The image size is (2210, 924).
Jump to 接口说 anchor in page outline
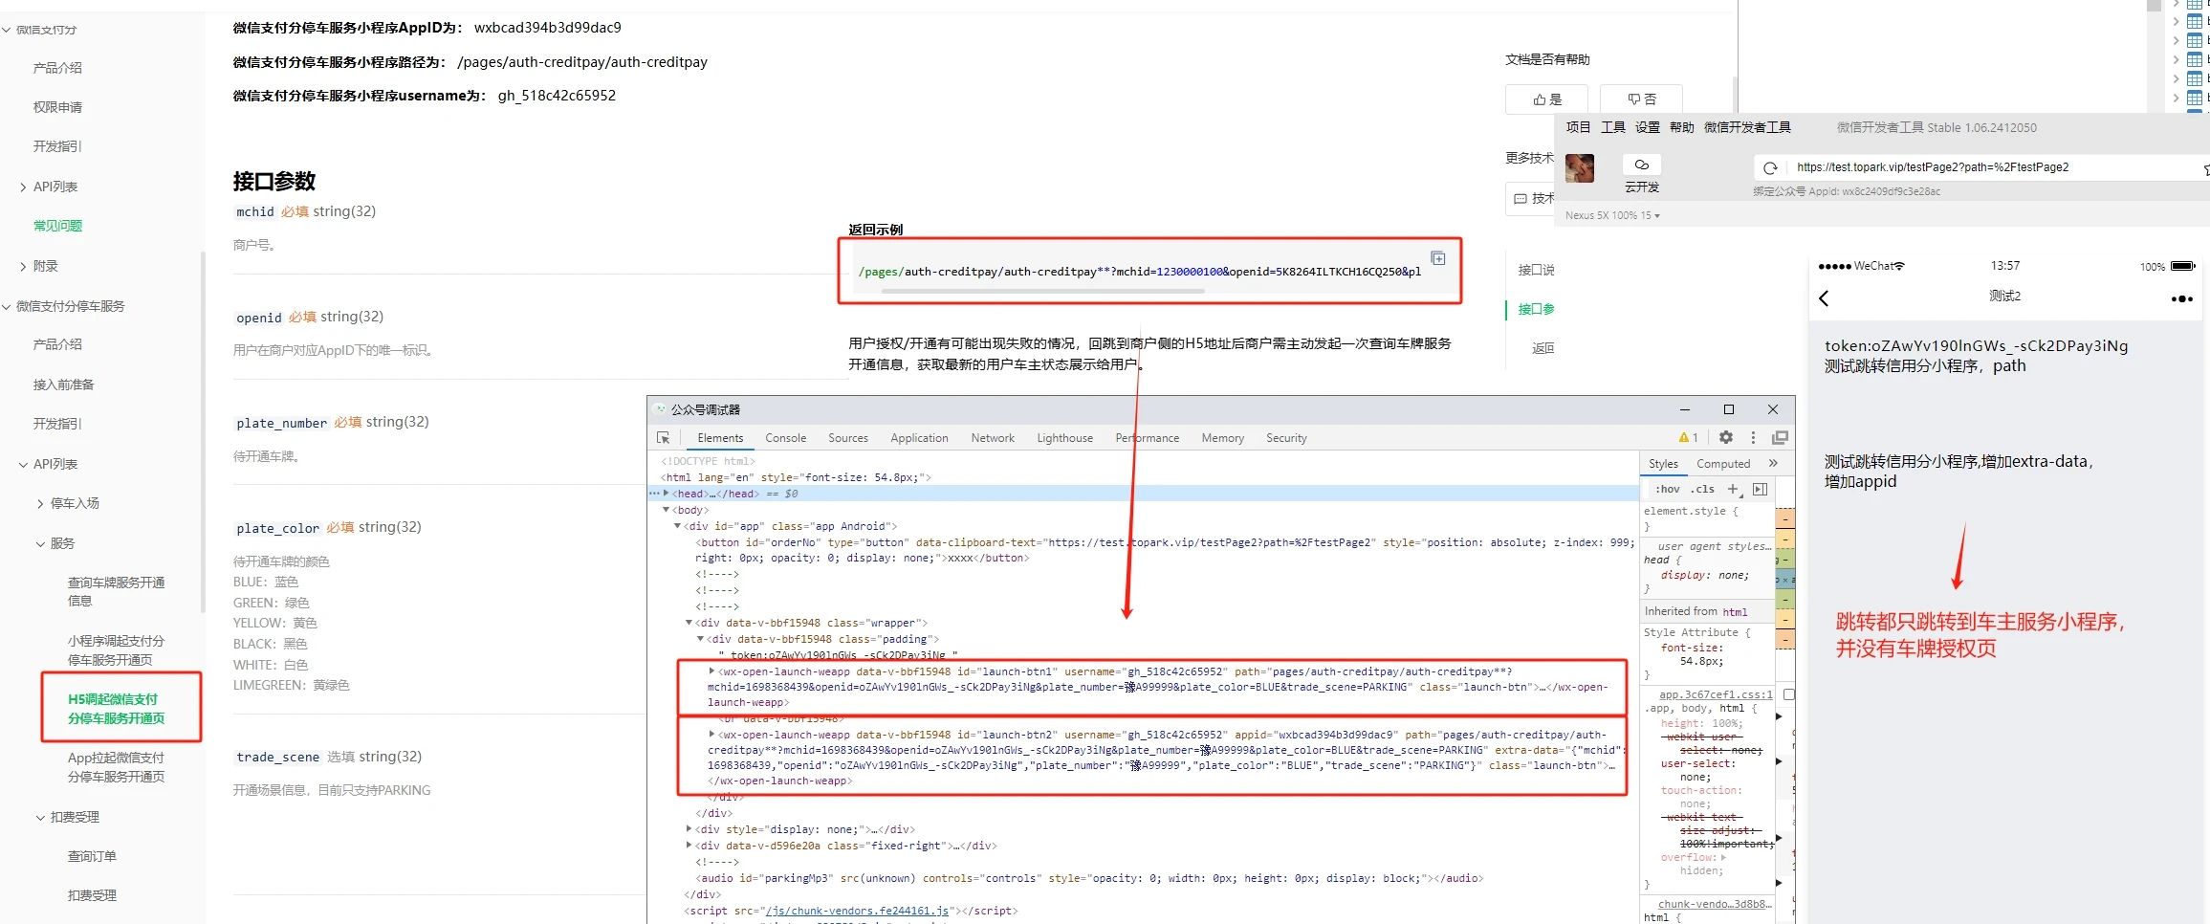1536,270
